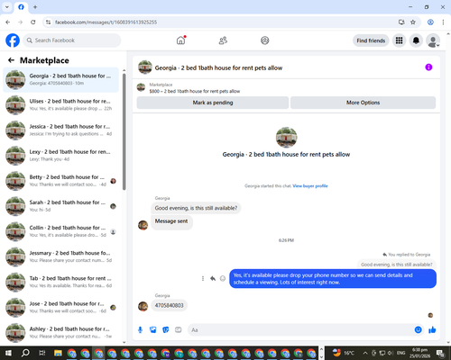The width and height of the screenshot is (451, 360).
Task: Open Task View on the taskbar
Action: [x=41, y=353]
